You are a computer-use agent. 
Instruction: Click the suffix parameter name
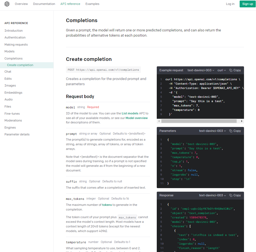(71, 182)
